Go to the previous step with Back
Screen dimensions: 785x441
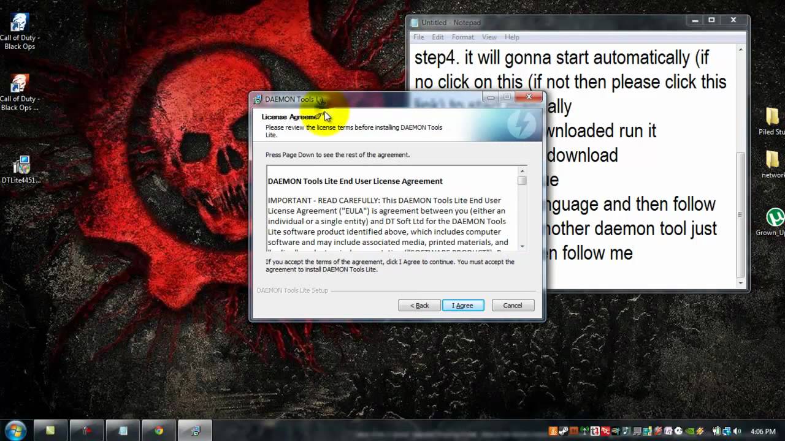pyautogui.click(x=419, y=305)
